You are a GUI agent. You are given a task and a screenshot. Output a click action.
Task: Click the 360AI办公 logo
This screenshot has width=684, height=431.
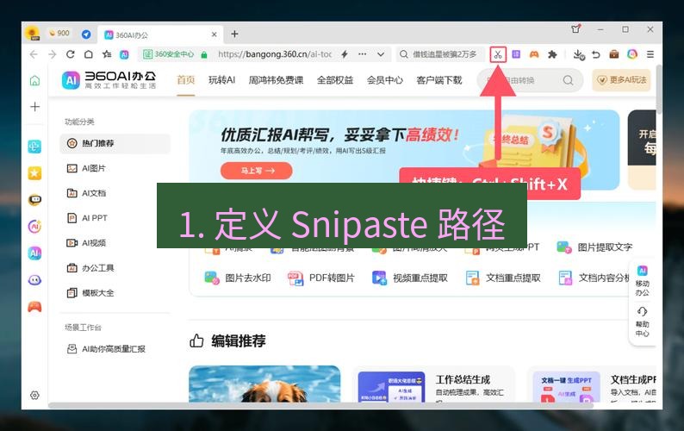[109, 80]
